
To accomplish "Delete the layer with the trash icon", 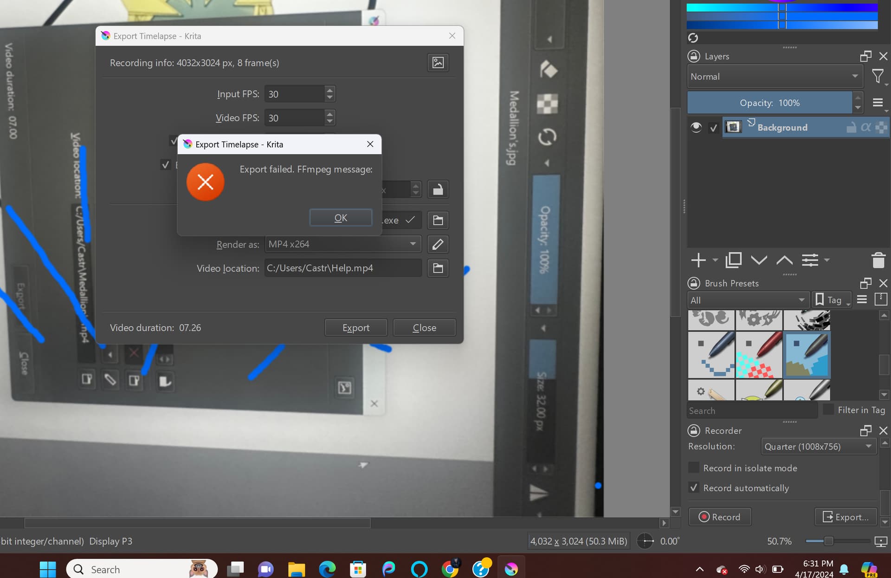I will (x=878, y=260).
